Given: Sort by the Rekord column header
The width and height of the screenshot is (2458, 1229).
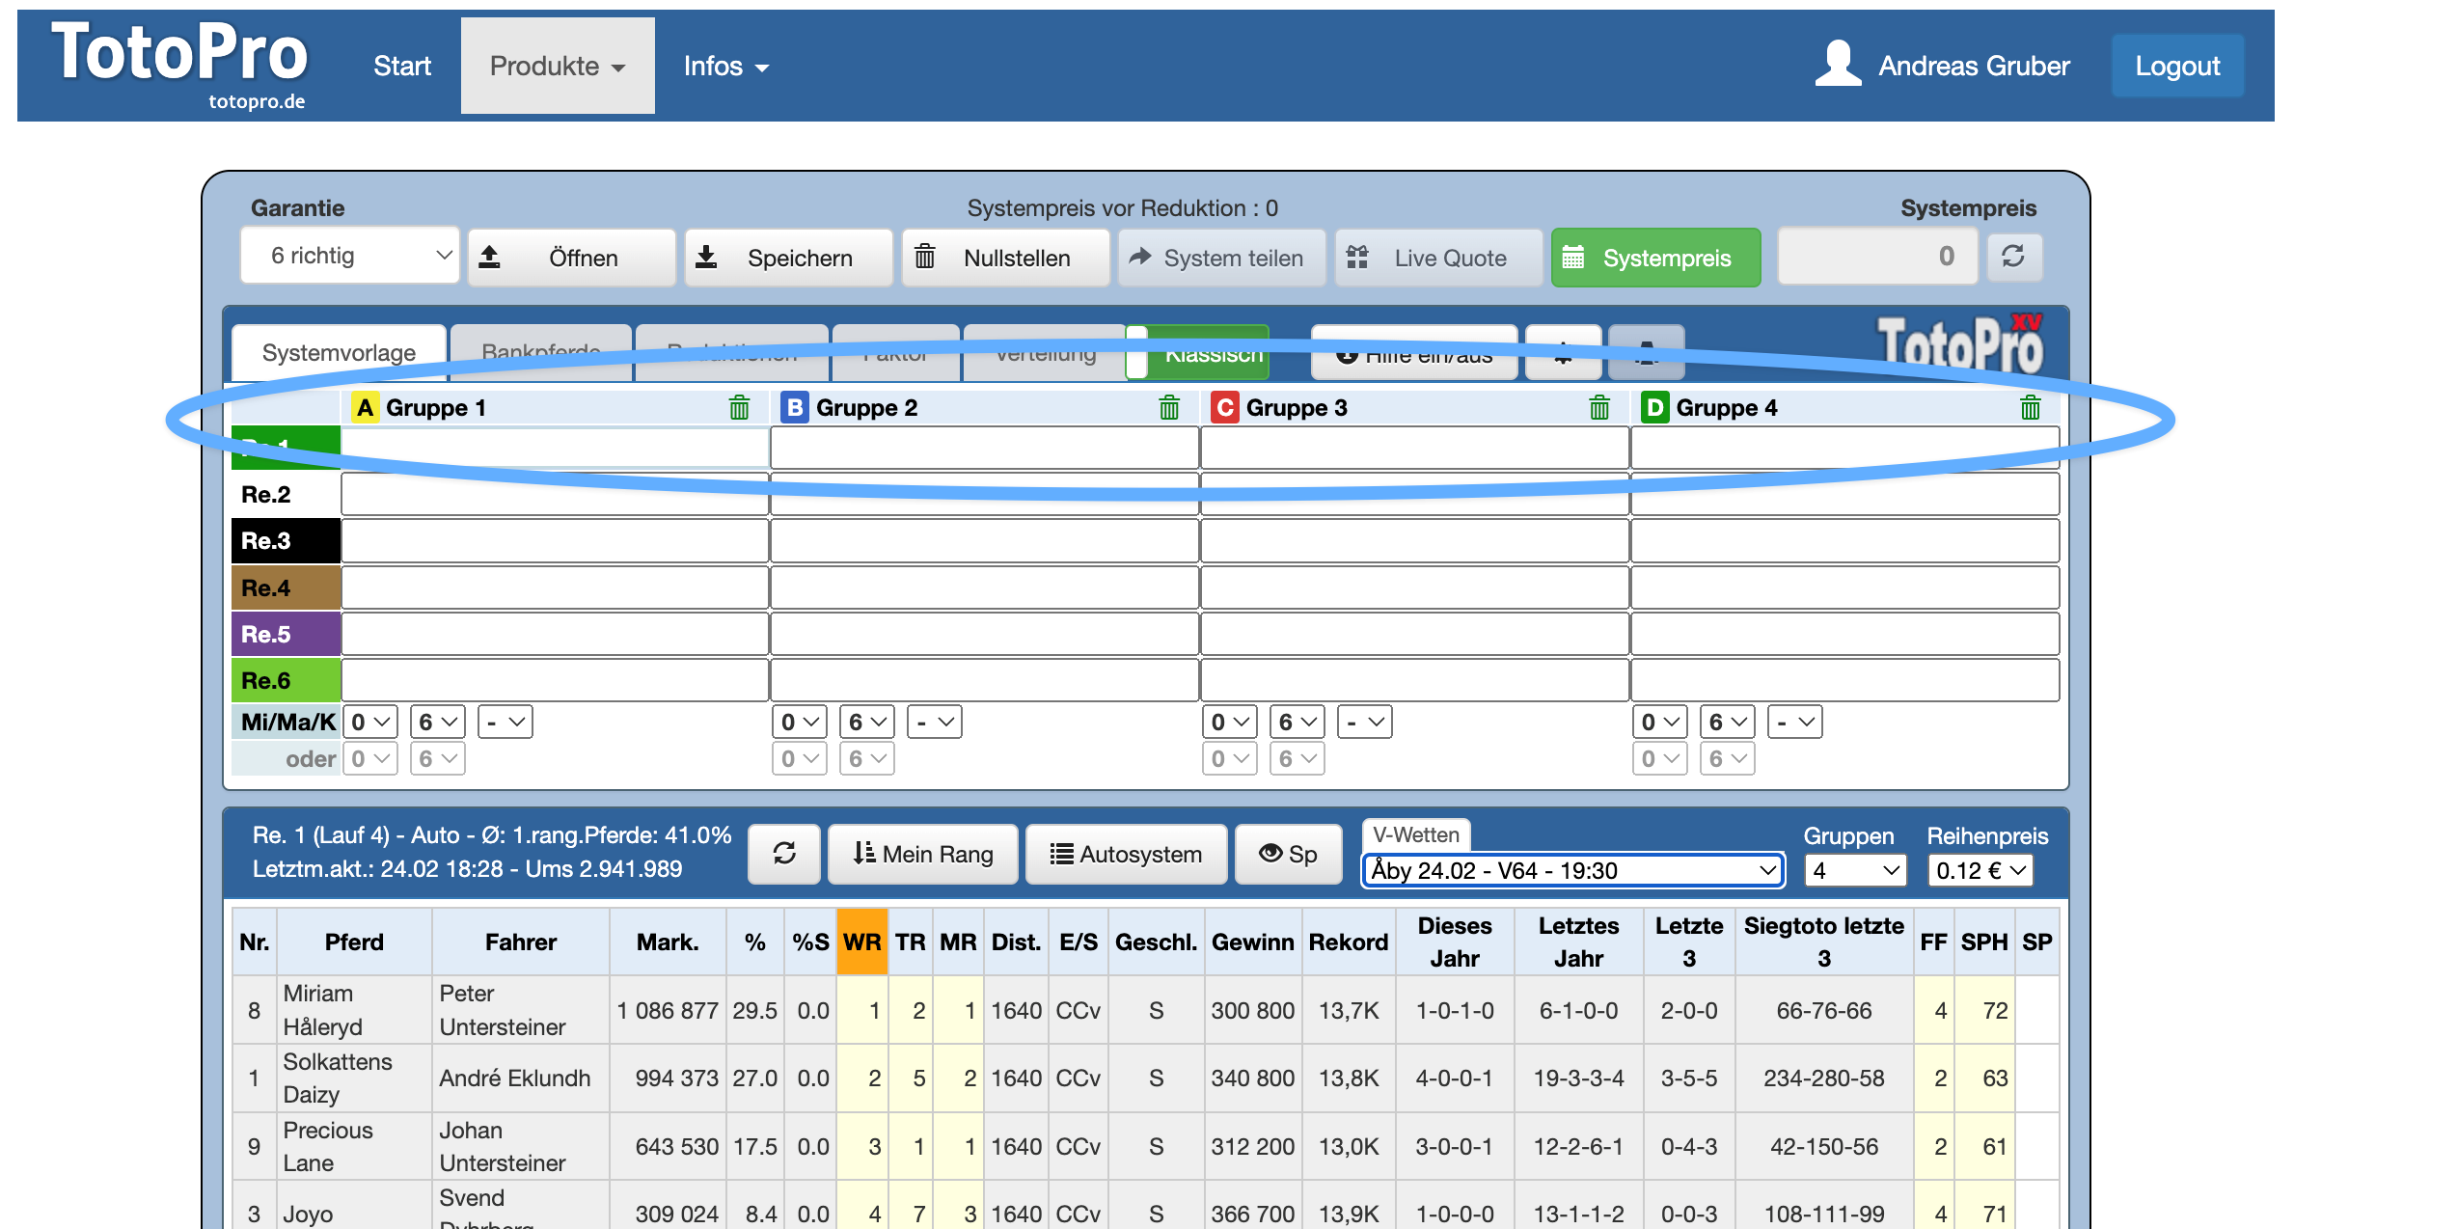Looking at the screenshot, I should (x=1348, y=942).
